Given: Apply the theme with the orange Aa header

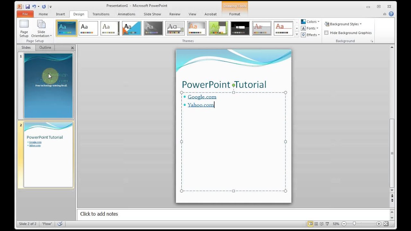Looking at the screenshot, I should click(197, 28).
